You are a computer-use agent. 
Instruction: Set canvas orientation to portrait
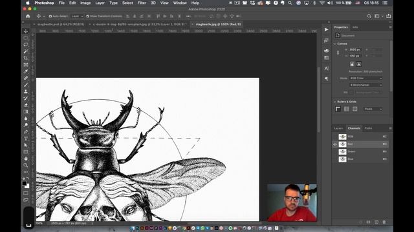pos(352,64)
